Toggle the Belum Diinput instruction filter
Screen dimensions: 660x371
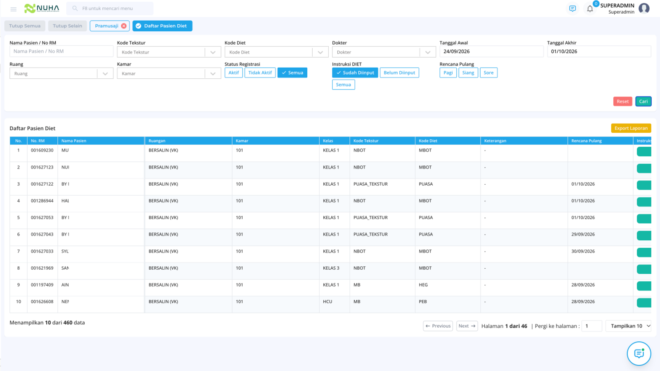pos(399,73)
